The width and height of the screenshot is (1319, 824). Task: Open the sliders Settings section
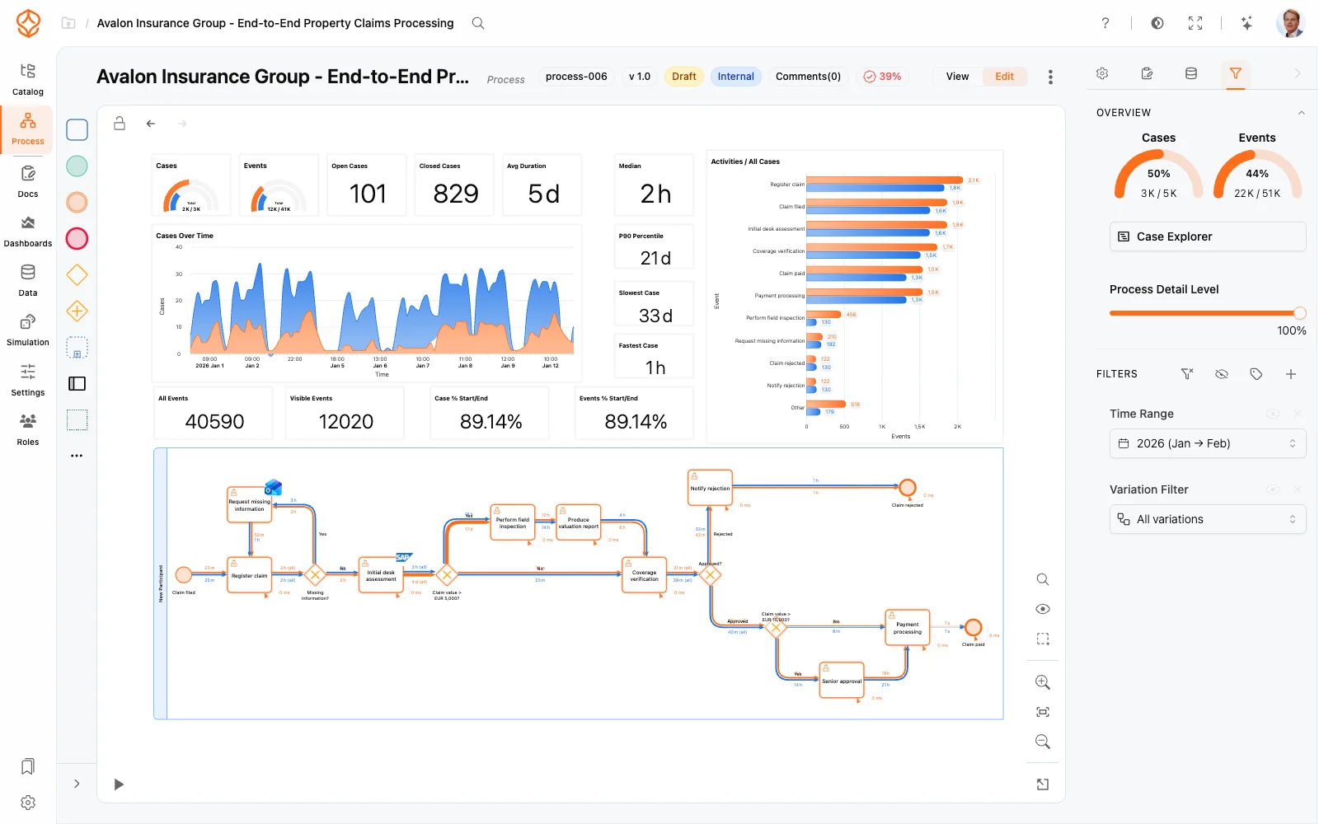pos(28,380)
